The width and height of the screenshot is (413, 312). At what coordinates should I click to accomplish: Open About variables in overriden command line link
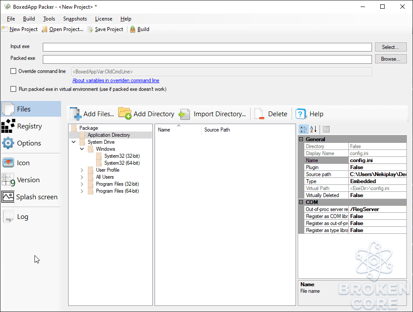(x=116, y=80)
